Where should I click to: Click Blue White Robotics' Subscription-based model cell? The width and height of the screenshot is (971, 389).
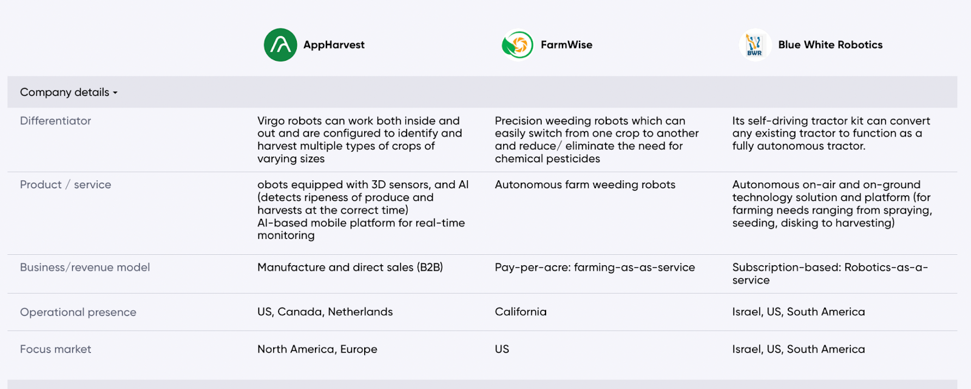point(830,274)
